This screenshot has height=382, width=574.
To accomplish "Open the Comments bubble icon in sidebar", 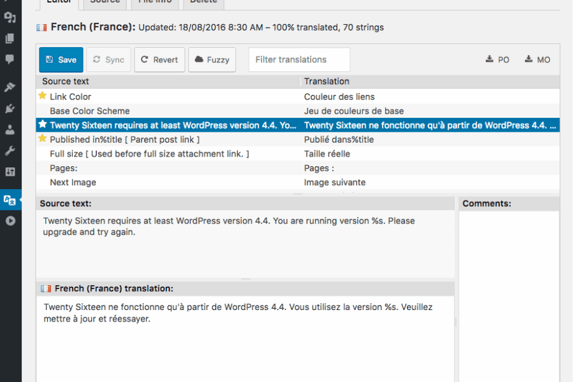I will click(10, 59).
